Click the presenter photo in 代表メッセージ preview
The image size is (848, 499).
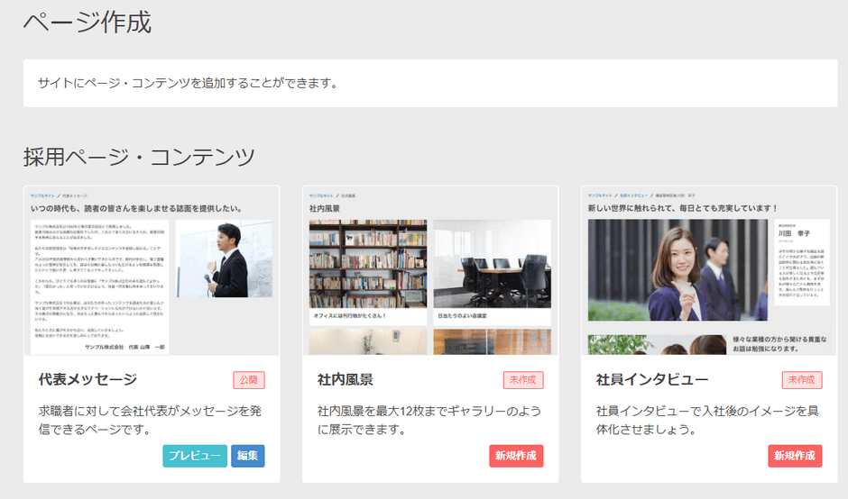click(225, 260)
